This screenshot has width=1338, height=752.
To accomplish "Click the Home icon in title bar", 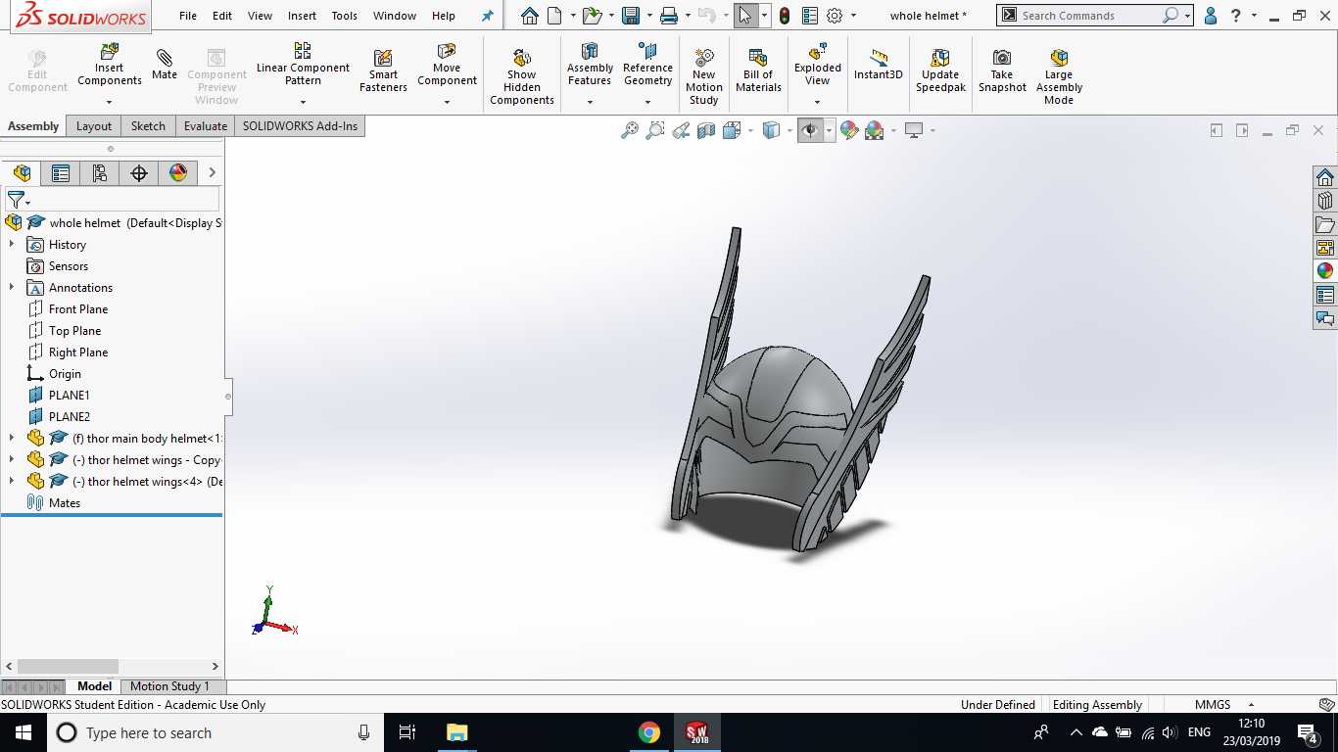I will point(529,16).
